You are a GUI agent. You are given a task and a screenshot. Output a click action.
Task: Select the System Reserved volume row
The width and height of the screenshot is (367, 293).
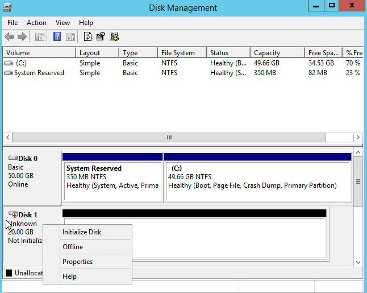pos(39,73)
